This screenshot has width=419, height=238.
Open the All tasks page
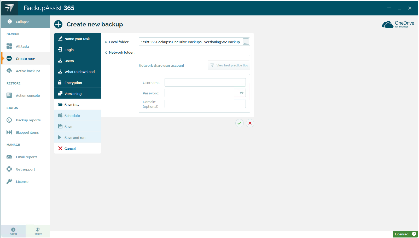[26, 46]
